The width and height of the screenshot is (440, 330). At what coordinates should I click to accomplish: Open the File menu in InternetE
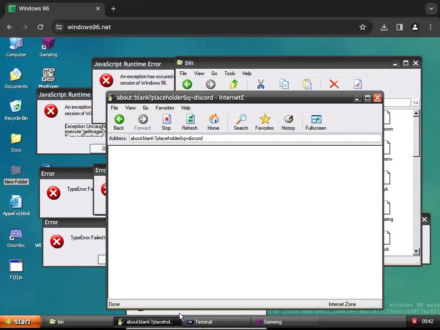[x=114, y=108]
